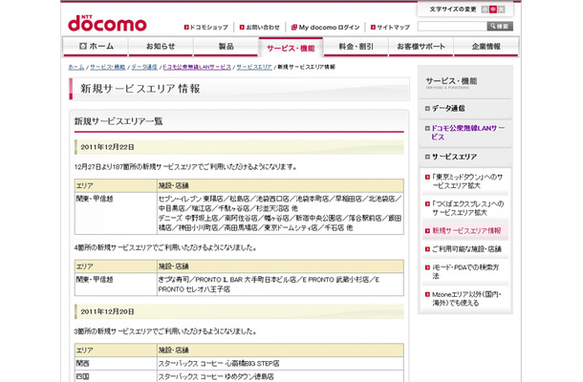Click the 検索 search button
This screenshot has height=382, width=583.
pyautogui.click(x=500, y=26)
